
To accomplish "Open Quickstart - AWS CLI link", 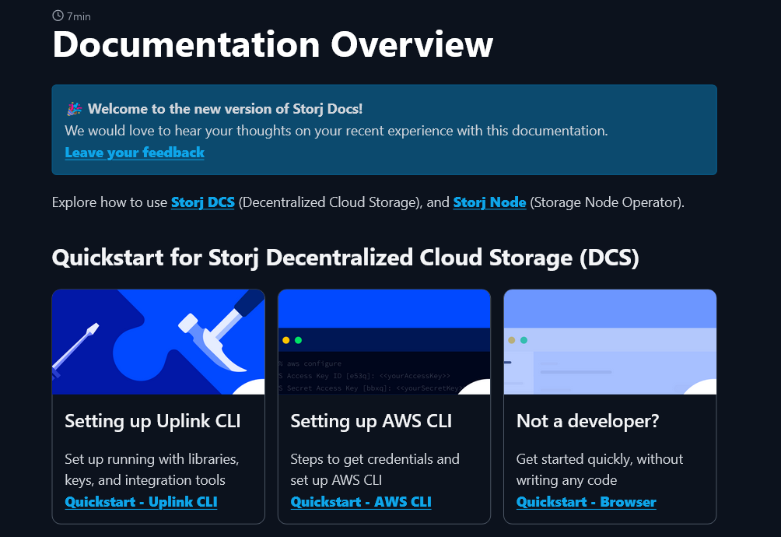I will click(x=361, y=502).
